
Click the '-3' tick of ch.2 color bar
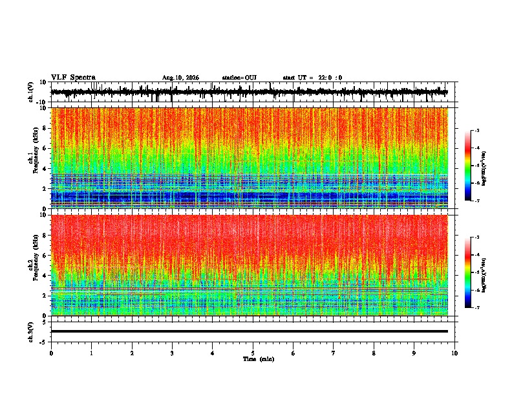[x=476, y=237]
